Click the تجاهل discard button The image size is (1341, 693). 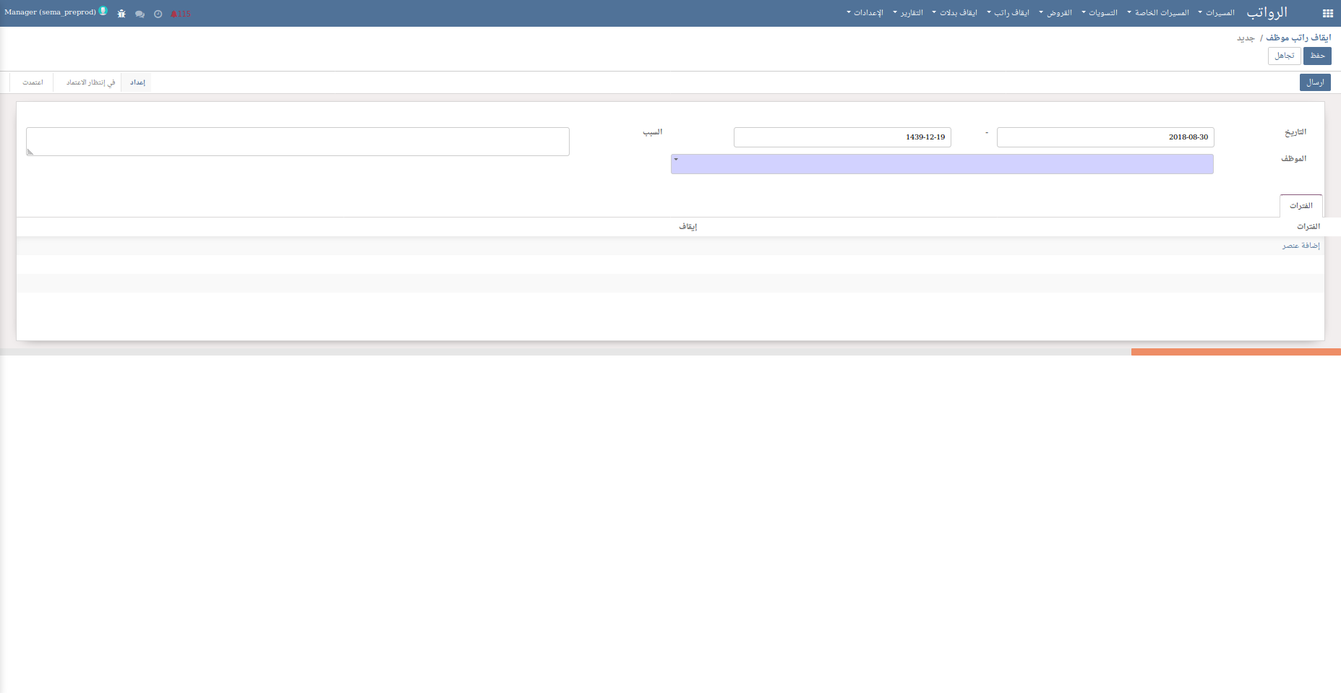pos(1284,56)
